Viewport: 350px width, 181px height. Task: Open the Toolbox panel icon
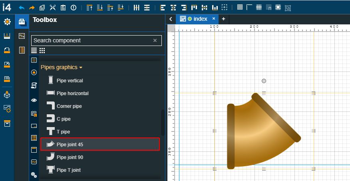22,22
